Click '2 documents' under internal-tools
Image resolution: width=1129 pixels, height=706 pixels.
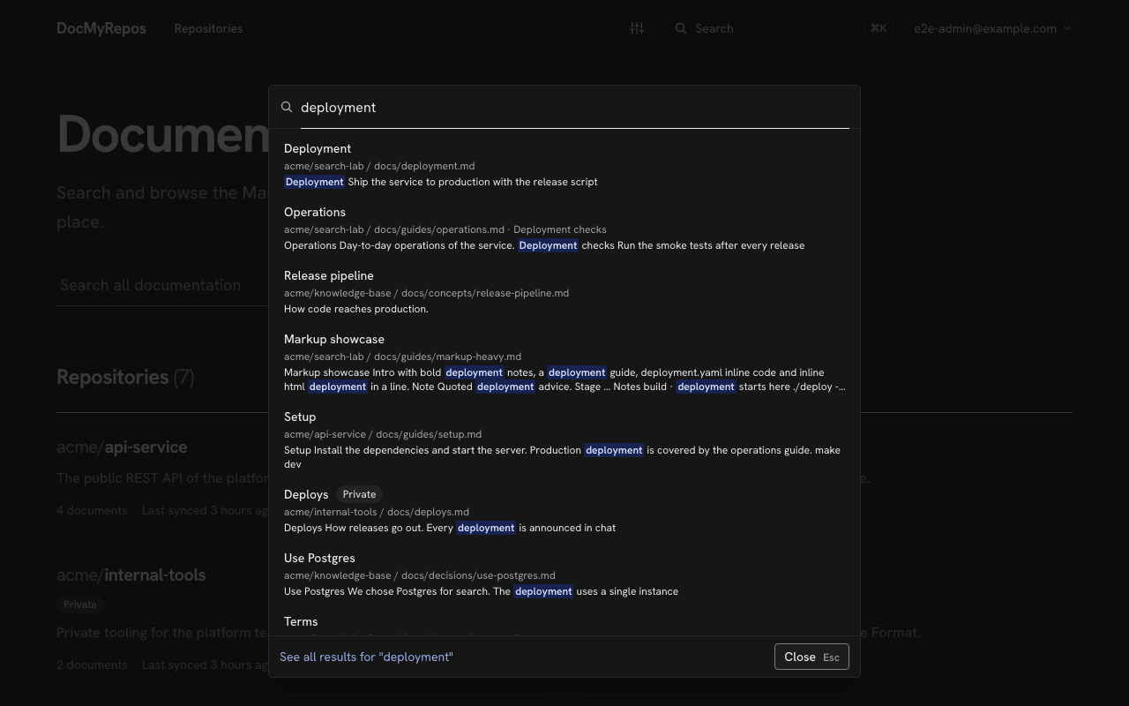click(x=92, y=665)
